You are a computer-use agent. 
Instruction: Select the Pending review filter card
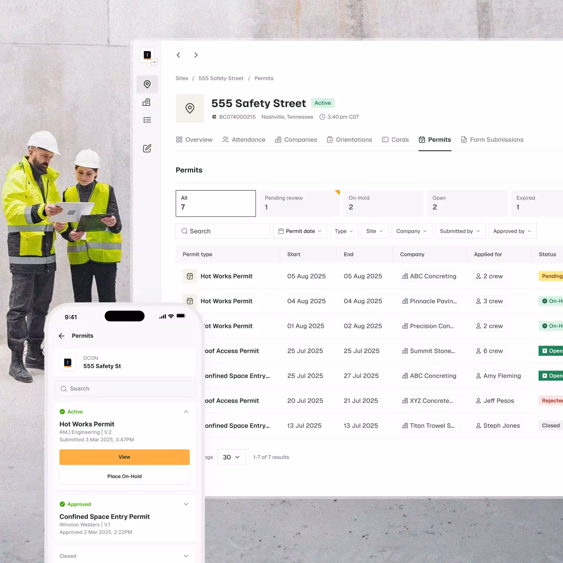pyautogui.click(x=300, y=203)
